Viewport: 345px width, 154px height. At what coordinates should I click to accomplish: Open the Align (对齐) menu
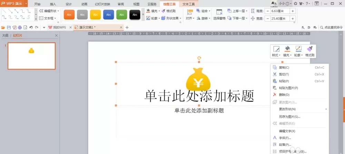coord(190,15)
